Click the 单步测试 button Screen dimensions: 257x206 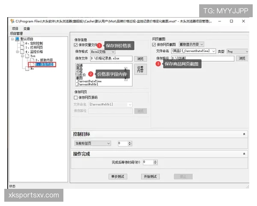[x=118, y=176]
